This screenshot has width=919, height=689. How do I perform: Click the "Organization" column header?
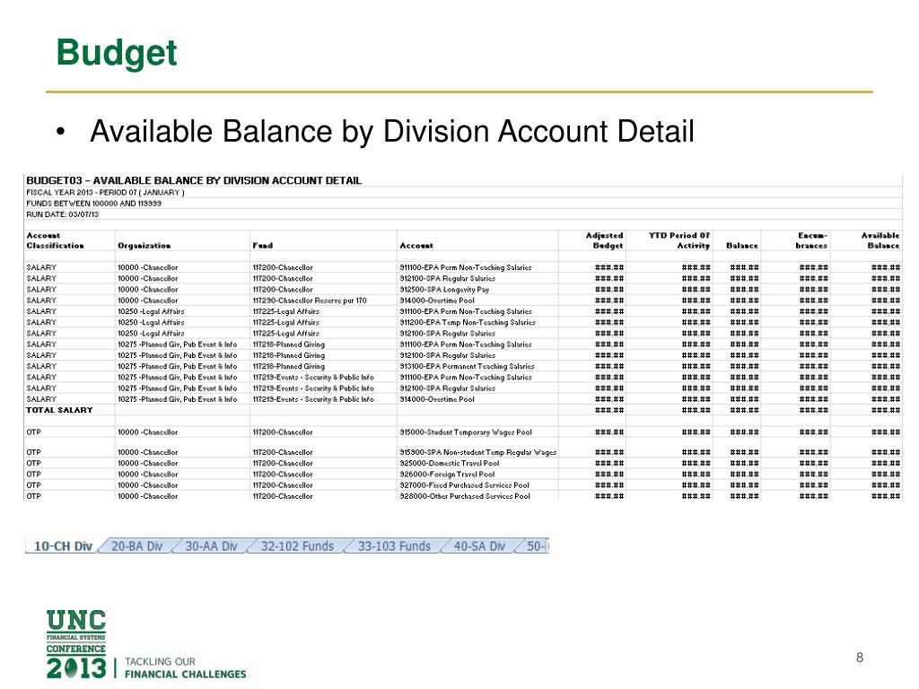tap(144, 246)
